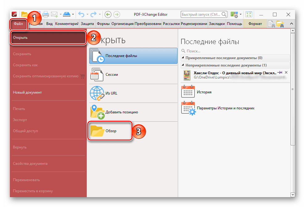Open the recent file Хаксли Олдос thumbnail
Image resolution: width=305 pixels, height=207 pixels.
pyautogui.click(x=187, y=75)
